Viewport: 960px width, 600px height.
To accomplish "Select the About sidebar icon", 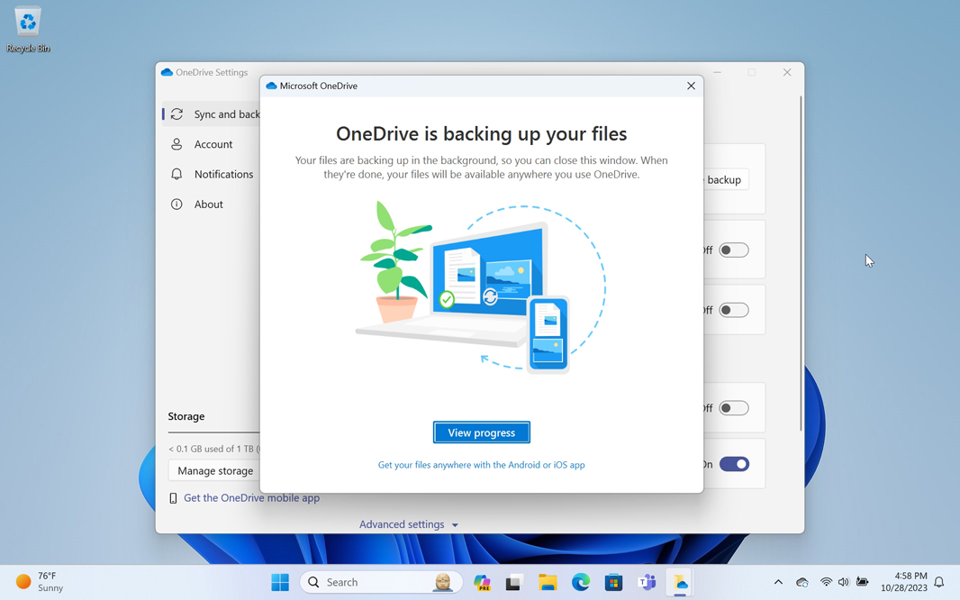I will [177, 205].
